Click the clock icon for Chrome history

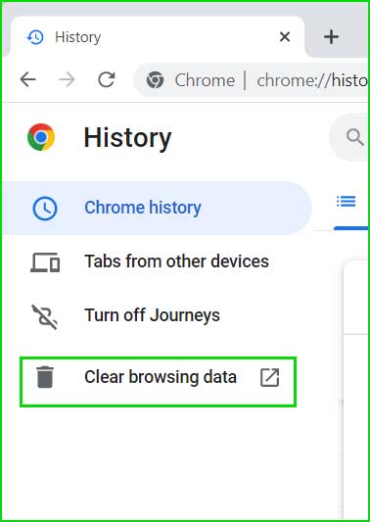(45, 208)
